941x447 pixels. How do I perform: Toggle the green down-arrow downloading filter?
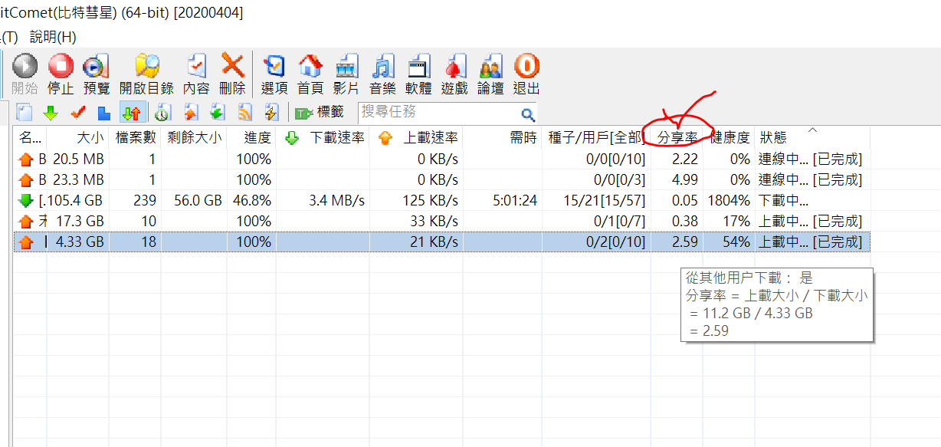(x=51, y=113)
